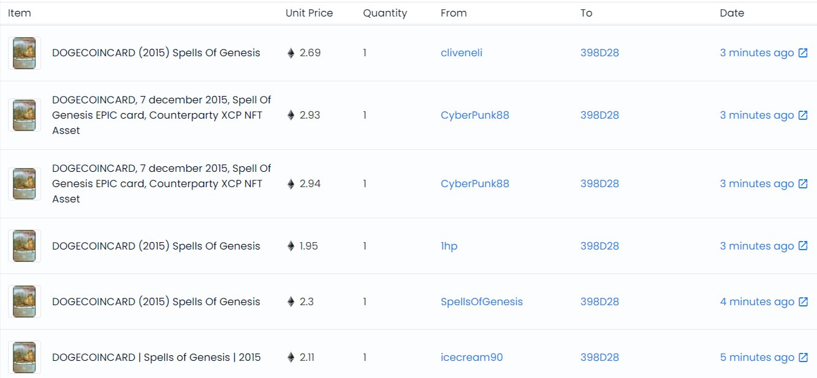This screenshot has height=378, width=817.
Task: Open external link icon for 2.94 sale
Action: tap(802, 184)
